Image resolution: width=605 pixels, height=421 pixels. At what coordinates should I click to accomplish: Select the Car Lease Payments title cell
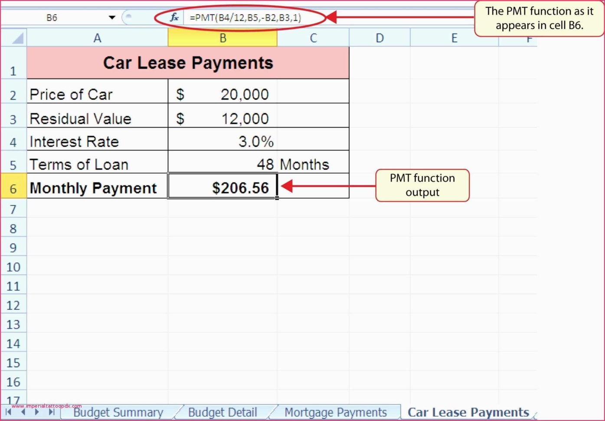[x=188, y=63]
